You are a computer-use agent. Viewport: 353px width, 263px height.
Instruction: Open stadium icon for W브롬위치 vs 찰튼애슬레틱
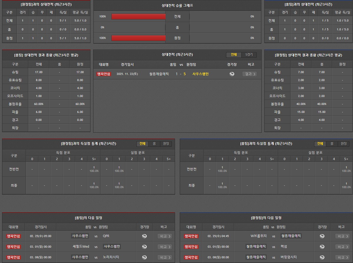pyautogui.click(x=322, y=236)
